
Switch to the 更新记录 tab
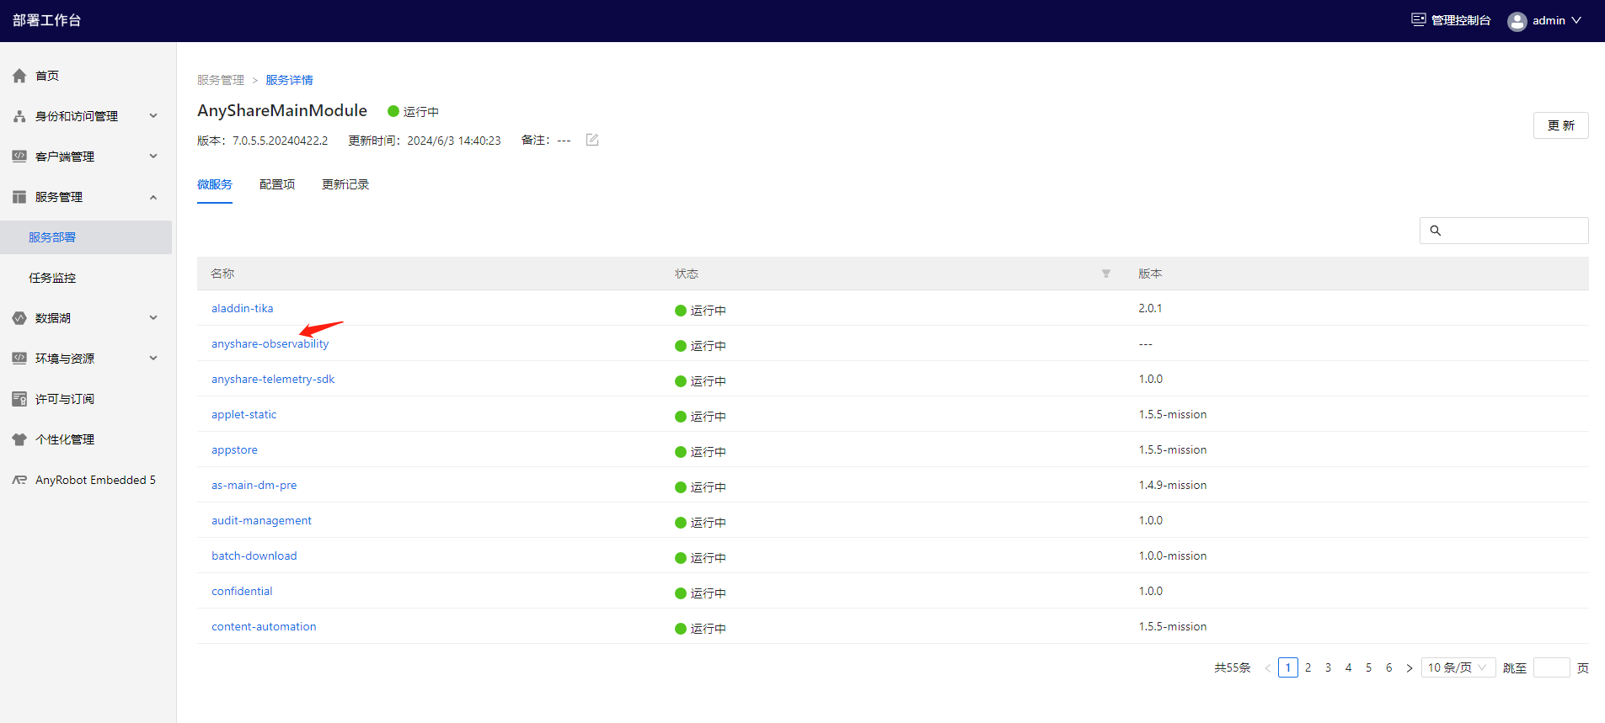point(345,184)
